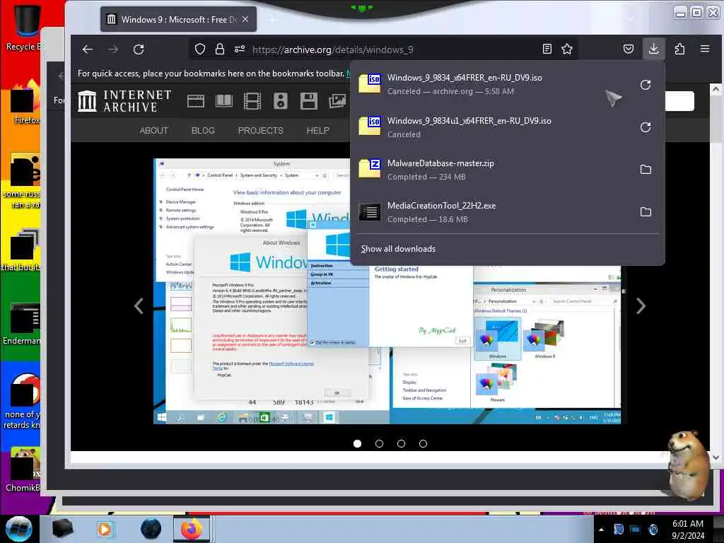The image size is (724, 543).
Task: Open PROJECTS in Internet Archive nav
Action: 260,131
